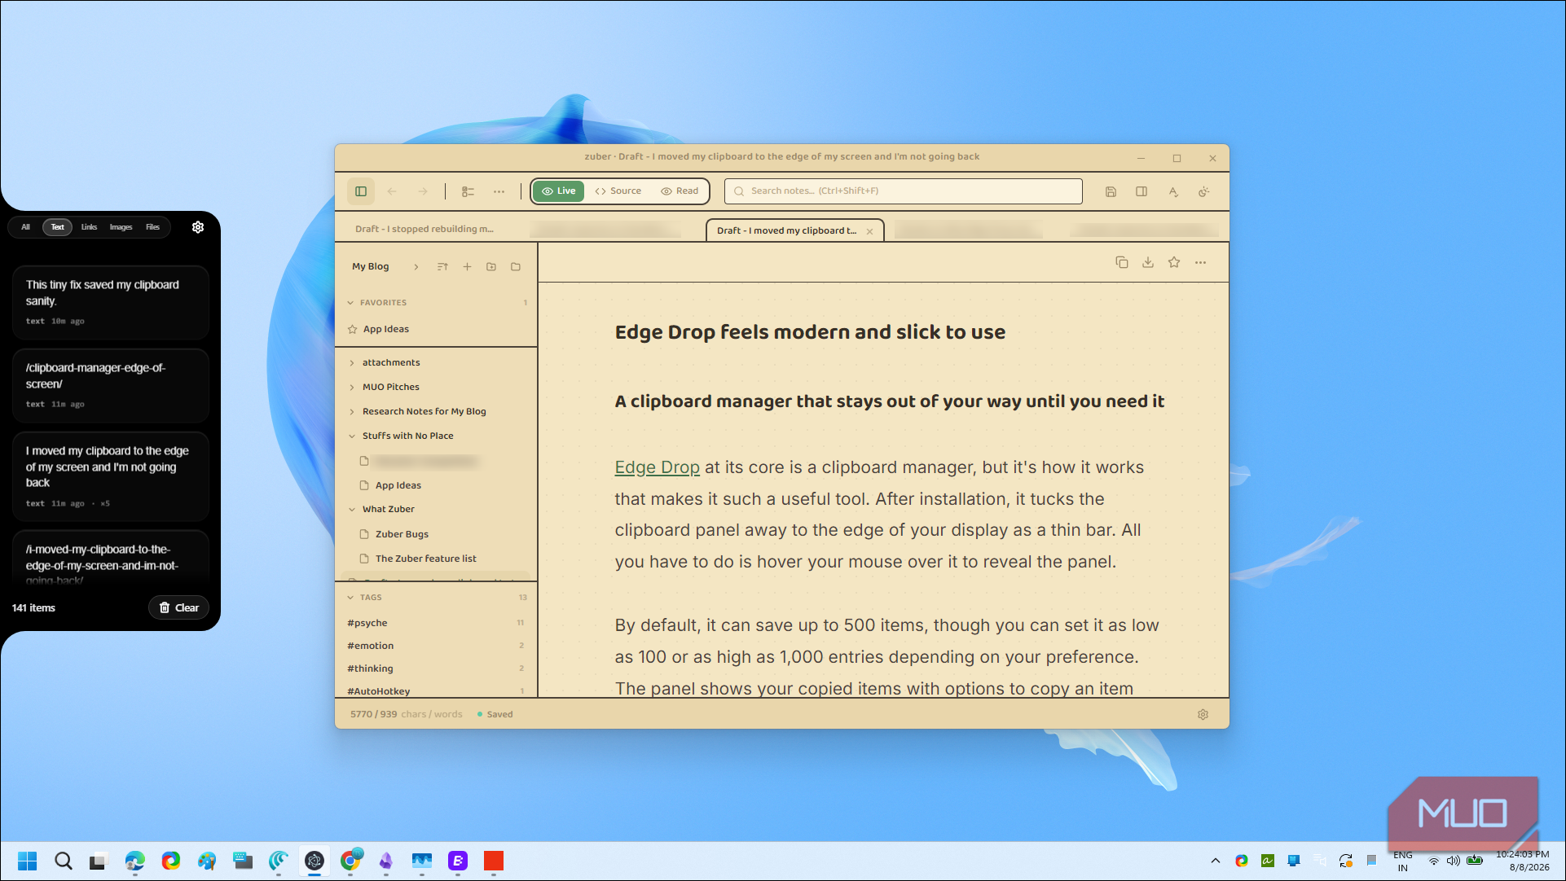Toggle the right side panel icon
The width and height of the screenshot is (1566, 881).
pos(1142,191)
